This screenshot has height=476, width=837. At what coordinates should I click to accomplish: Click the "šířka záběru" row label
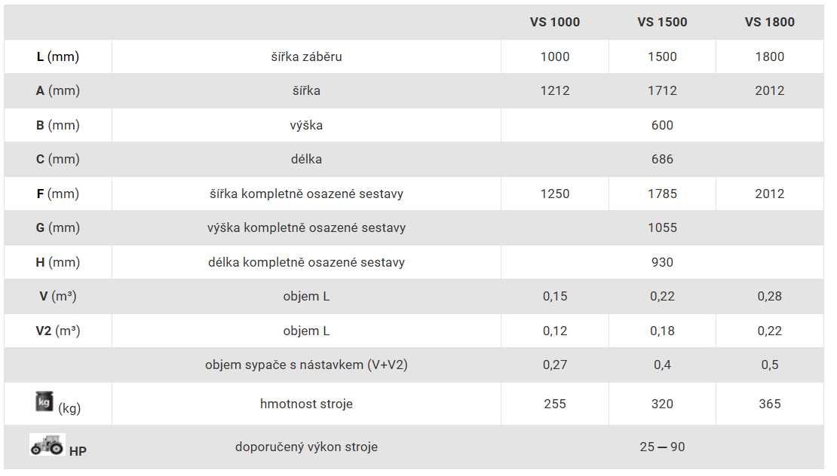tap(306, 56)
